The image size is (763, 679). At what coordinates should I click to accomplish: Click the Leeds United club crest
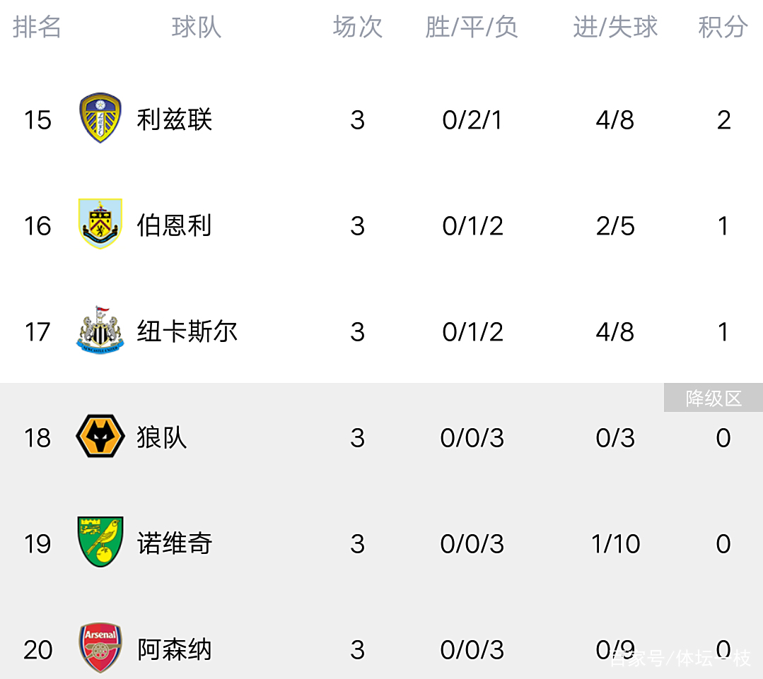pyautogui.click(x=100, y=119)
